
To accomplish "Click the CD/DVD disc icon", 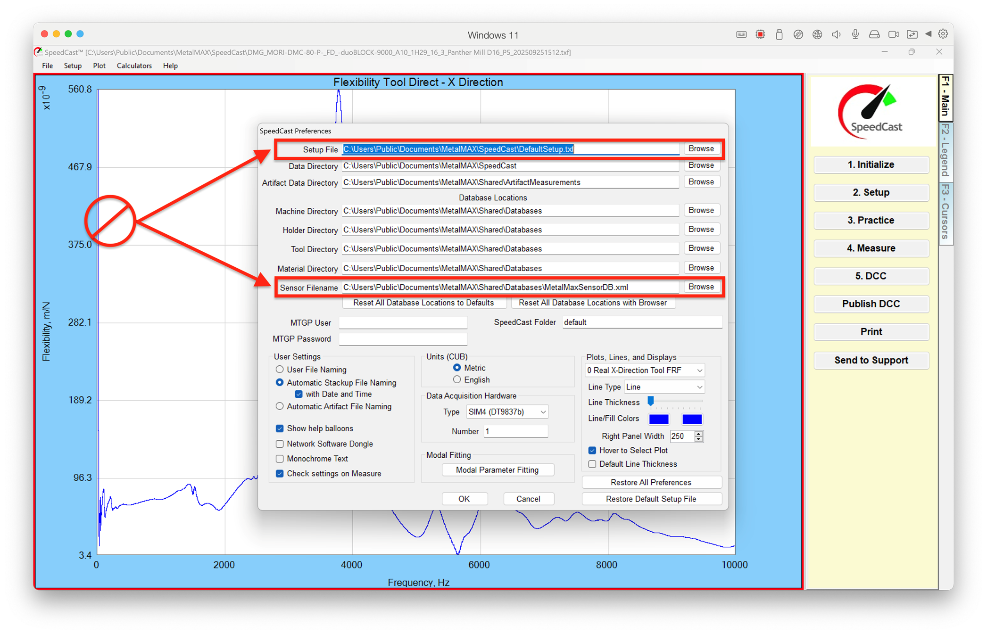I will [x=798, y=34].
